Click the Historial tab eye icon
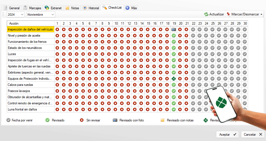This screenshot has width=266, height=141. [x=85, y=8]
